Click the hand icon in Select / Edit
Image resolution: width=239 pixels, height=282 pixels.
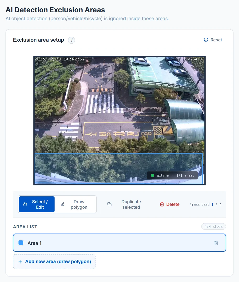(25, 204)
